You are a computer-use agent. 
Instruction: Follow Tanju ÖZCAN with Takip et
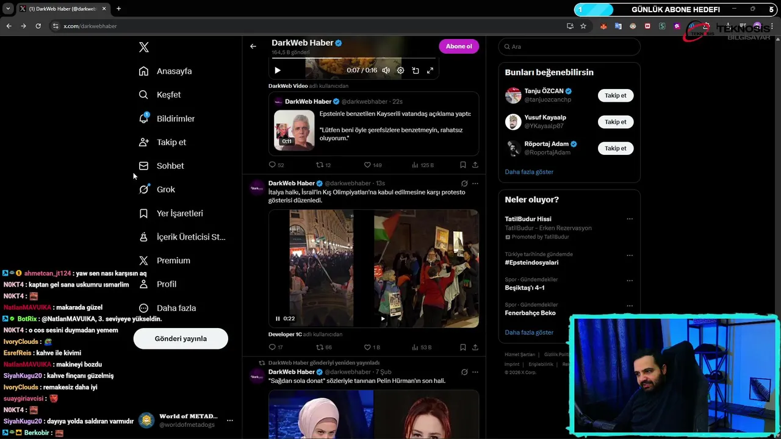pyautogui.click(x=616, y=96)
